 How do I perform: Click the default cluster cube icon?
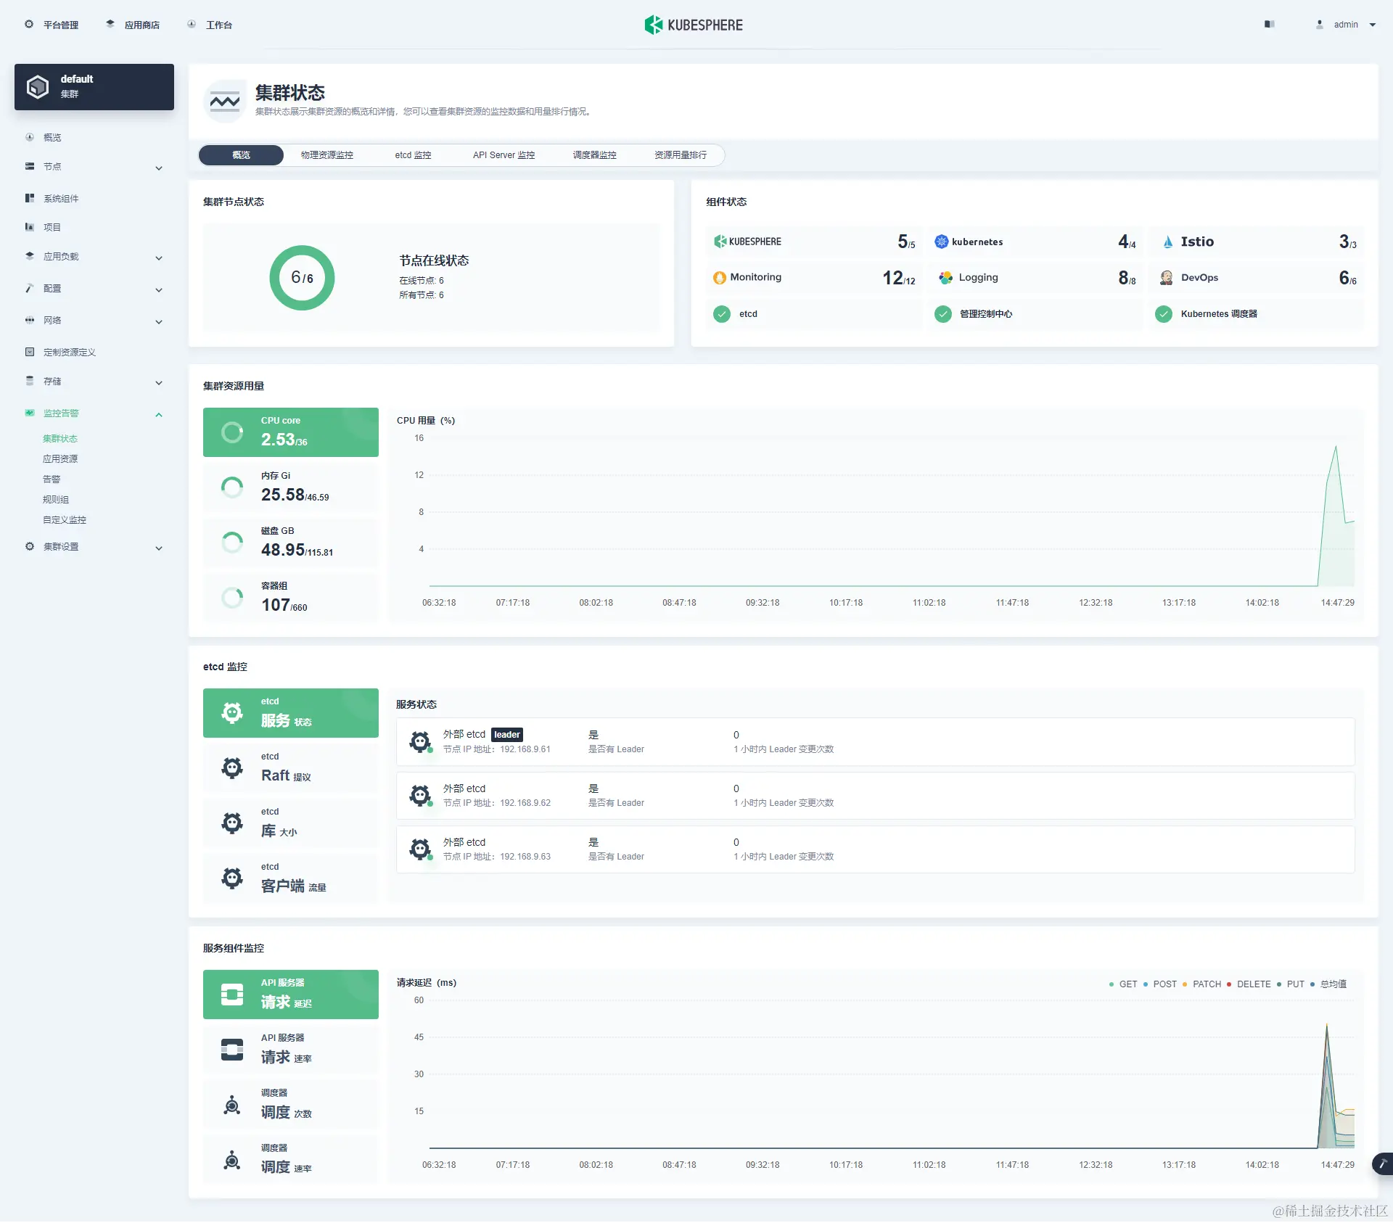coord(38,86)
